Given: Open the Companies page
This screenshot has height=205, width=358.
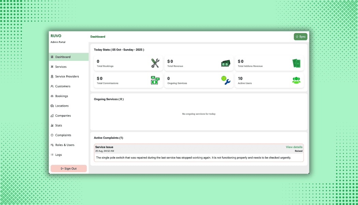Looking at the screenshot, I should click(63, 116).
